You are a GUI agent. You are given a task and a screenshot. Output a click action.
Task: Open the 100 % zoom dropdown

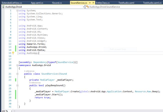(12, 111)
